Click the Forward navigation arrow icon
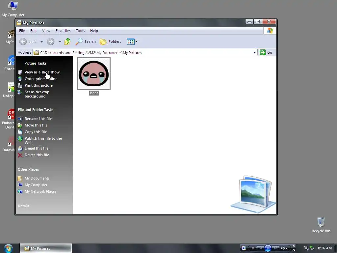This screenshot has height=253, width=337. pos(51,42)
